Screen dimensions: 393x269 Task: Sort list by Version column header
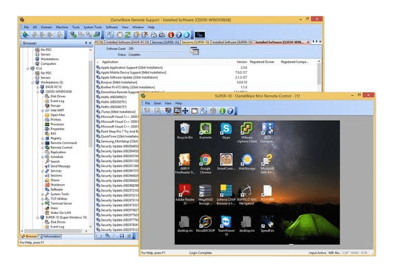pos(242,62)
